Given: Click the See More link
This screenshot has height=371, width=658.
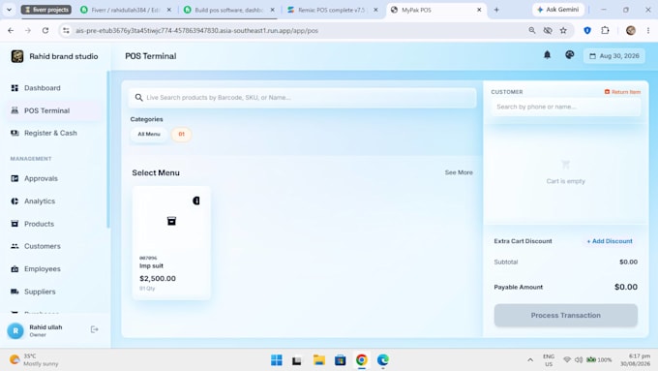Looking at the screenshot, I should [x=459, y=172].
